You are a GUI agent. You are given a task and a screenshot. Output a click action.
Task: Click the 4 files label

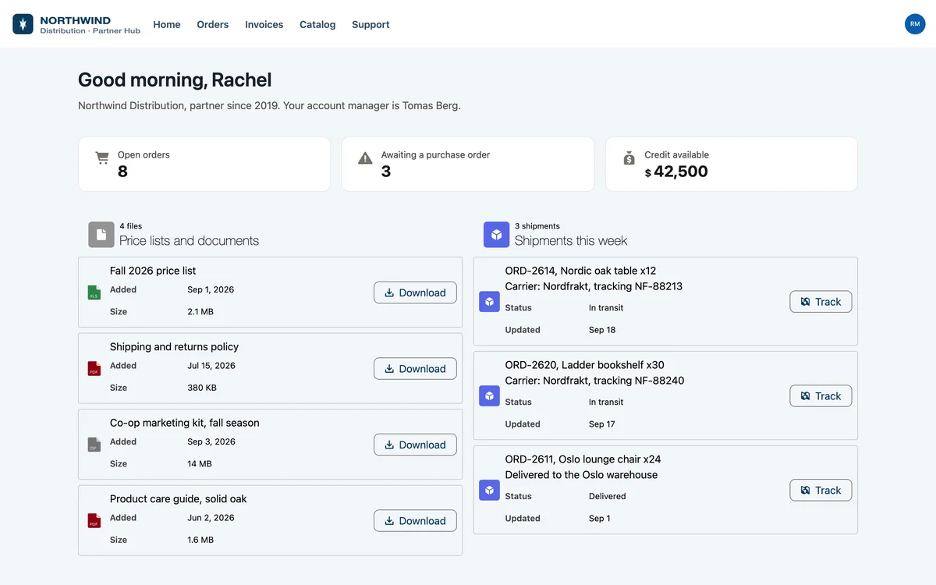pyautogui.click(x=131, y=226)
